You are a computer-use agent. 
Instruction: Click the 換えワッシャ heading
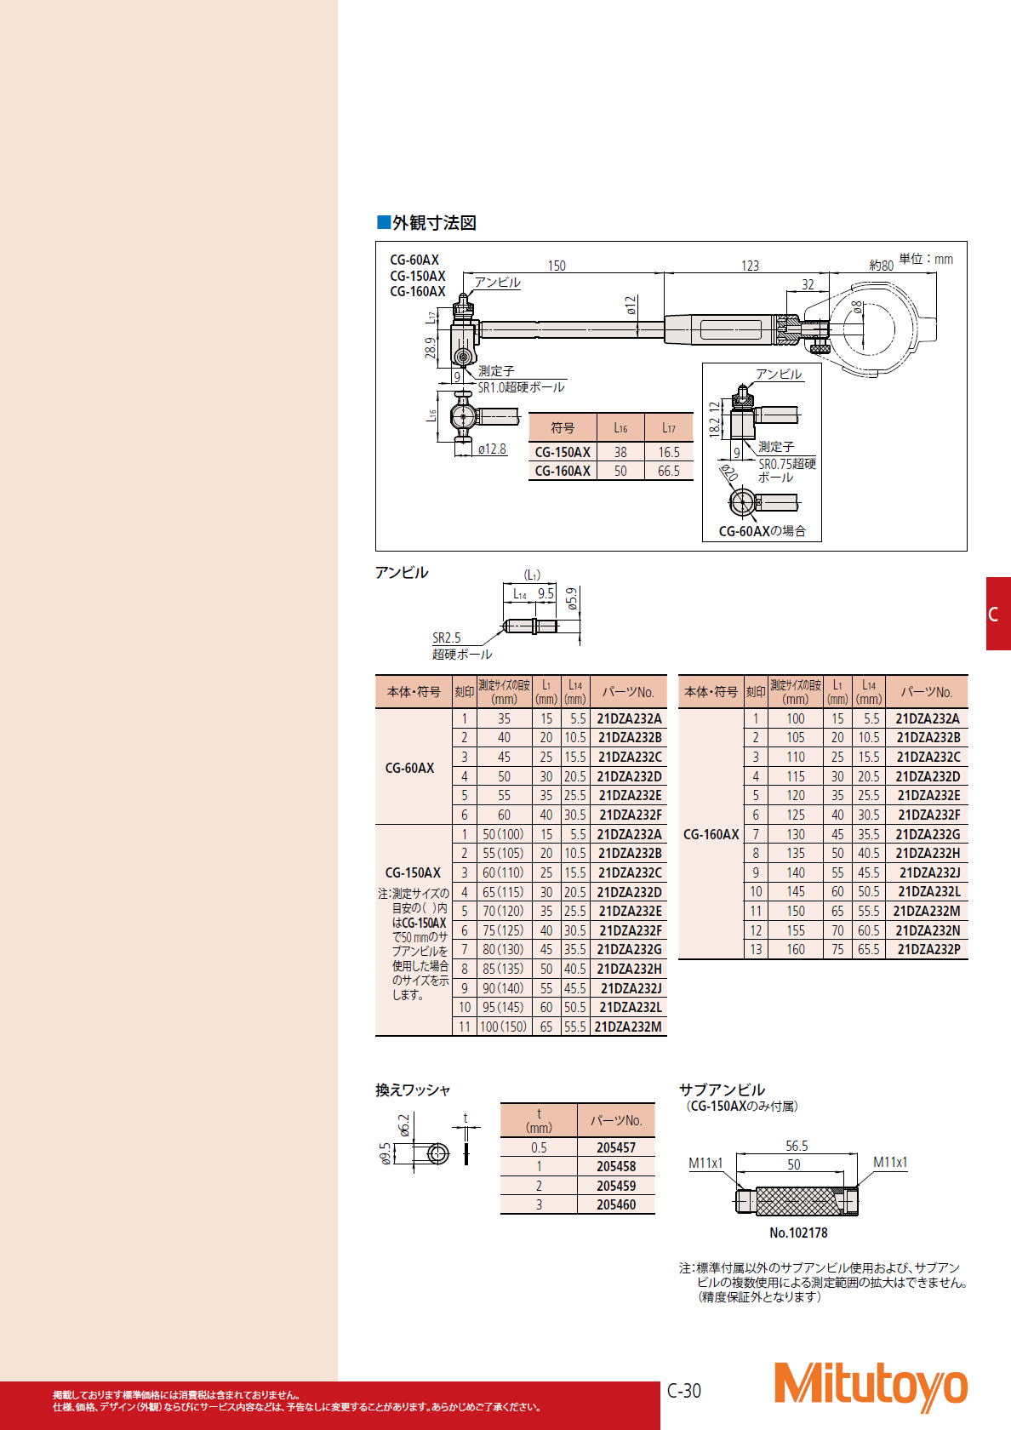[x=413, y=1090]
